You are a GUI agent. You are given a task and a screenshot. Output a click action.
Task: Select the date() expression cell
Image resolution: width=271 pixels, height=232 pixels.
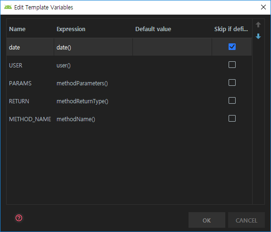click(x=93, y=47)
